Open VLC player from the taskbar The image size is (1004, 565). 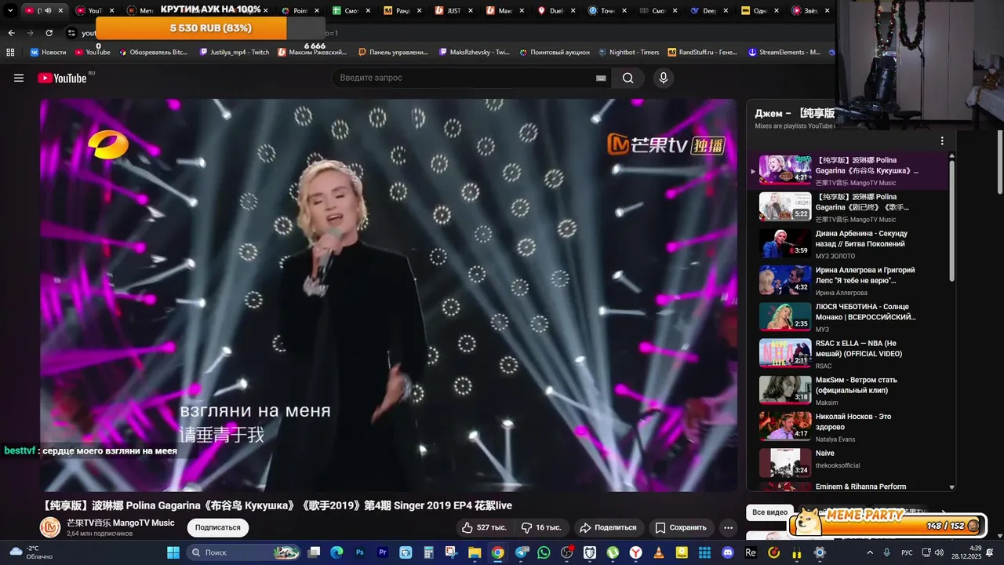pos(658,552)
